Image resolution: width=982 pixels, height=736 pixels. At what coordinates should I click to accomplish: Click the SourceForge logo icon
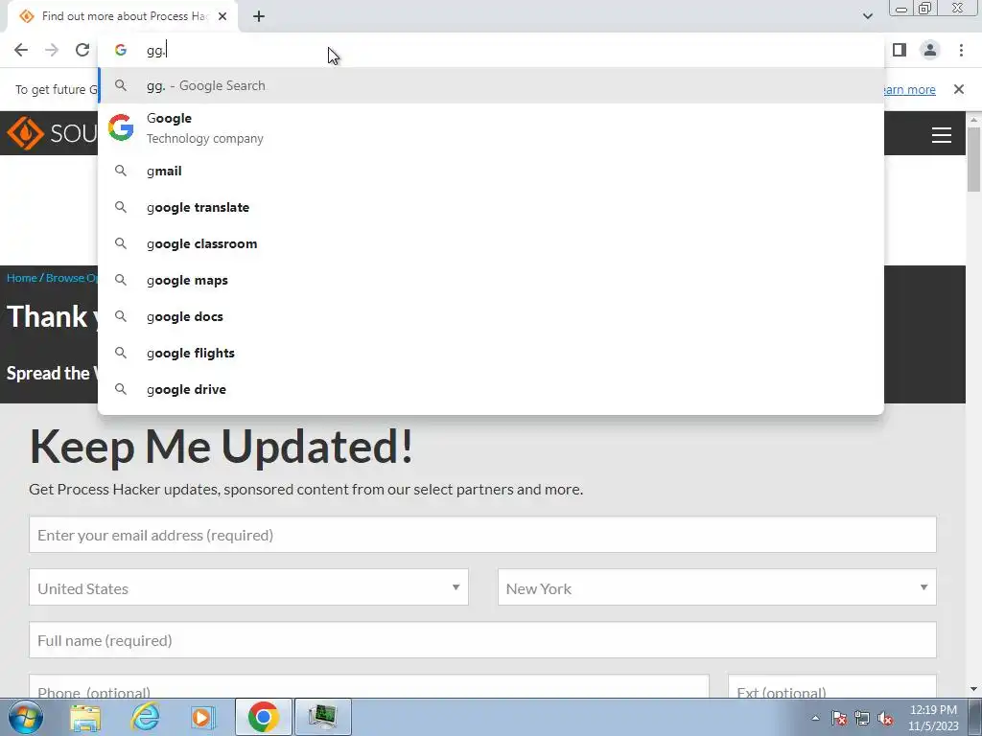click(25, 132)
